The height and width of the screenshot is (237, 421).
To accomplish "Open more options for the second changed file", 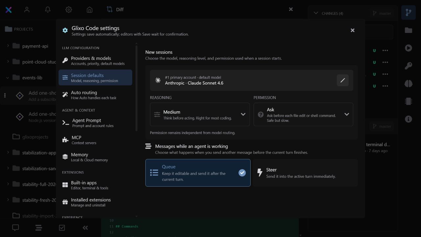I will click(385, 62).
